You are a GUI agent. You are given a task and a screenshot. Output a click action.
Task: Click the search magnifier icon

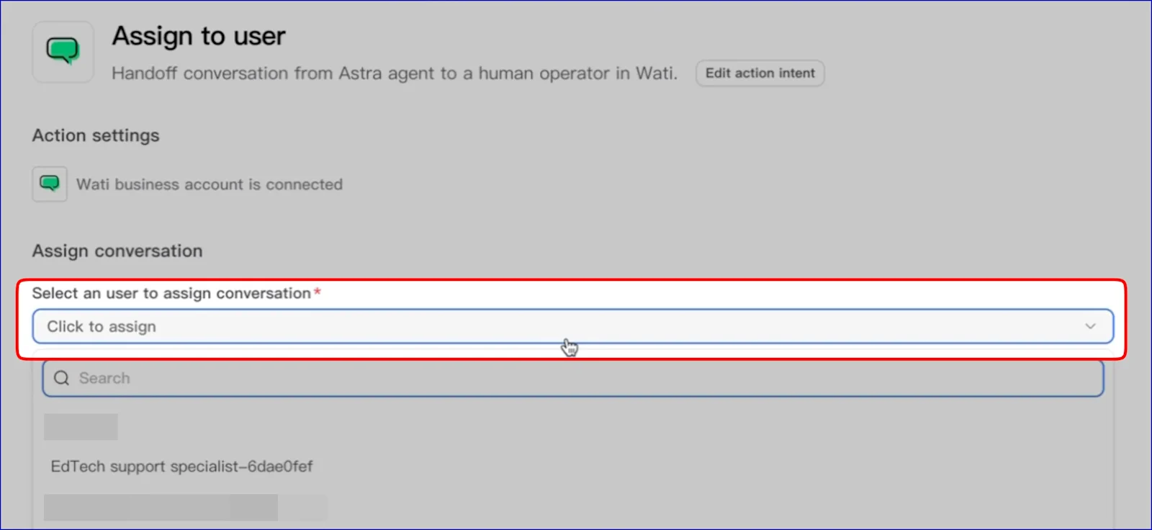pos(60,377)
